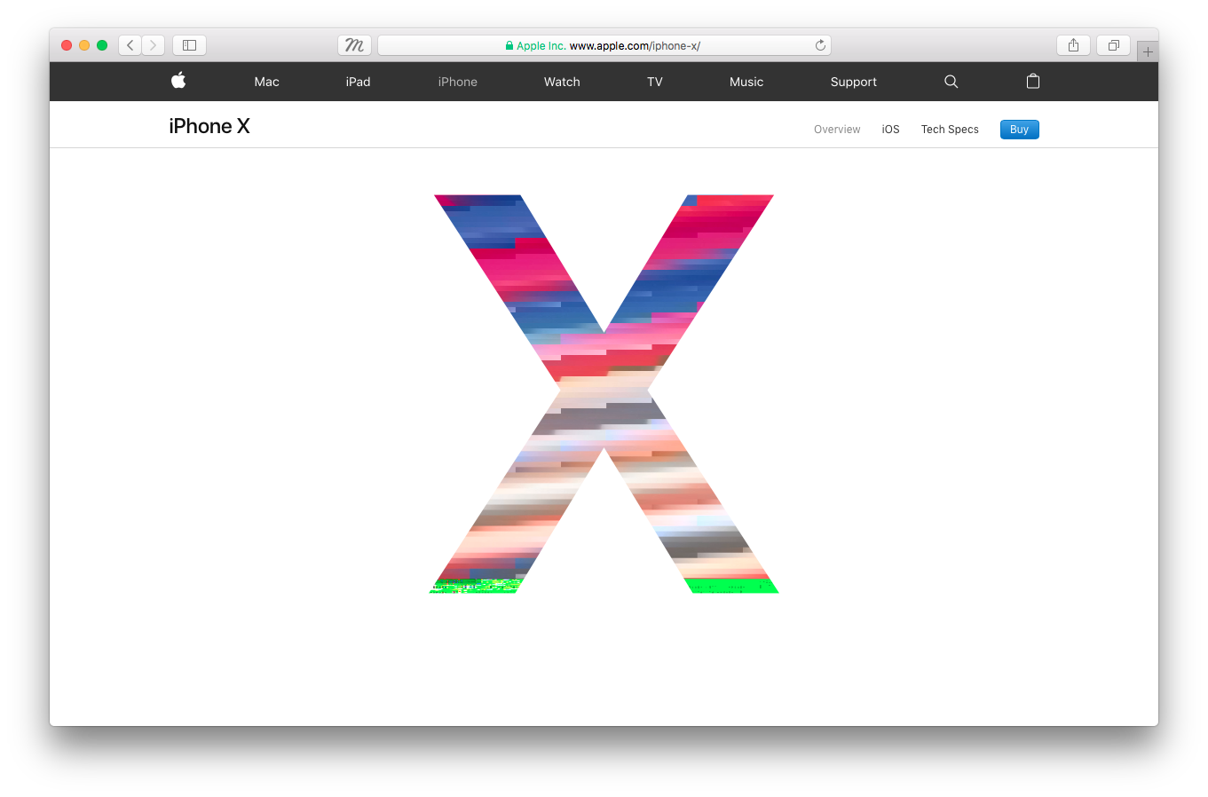
Task: Open the Support menu item
Action: (854, 82)
